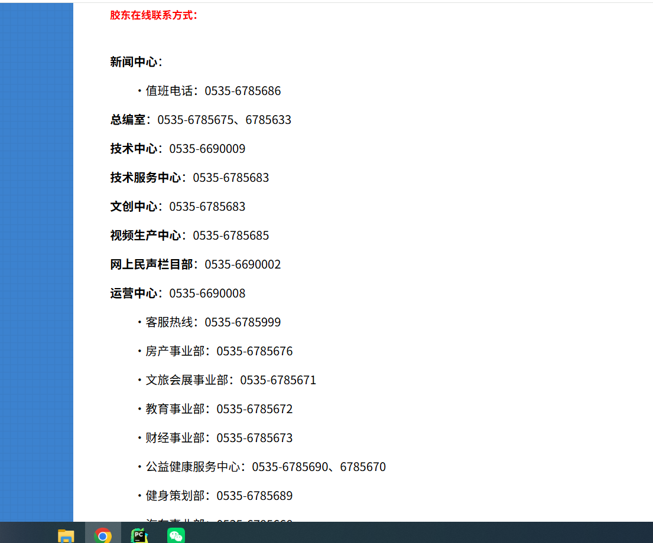653x543 pixels.
Task: Select the 总编室 contact line
Action: point(200,120)
